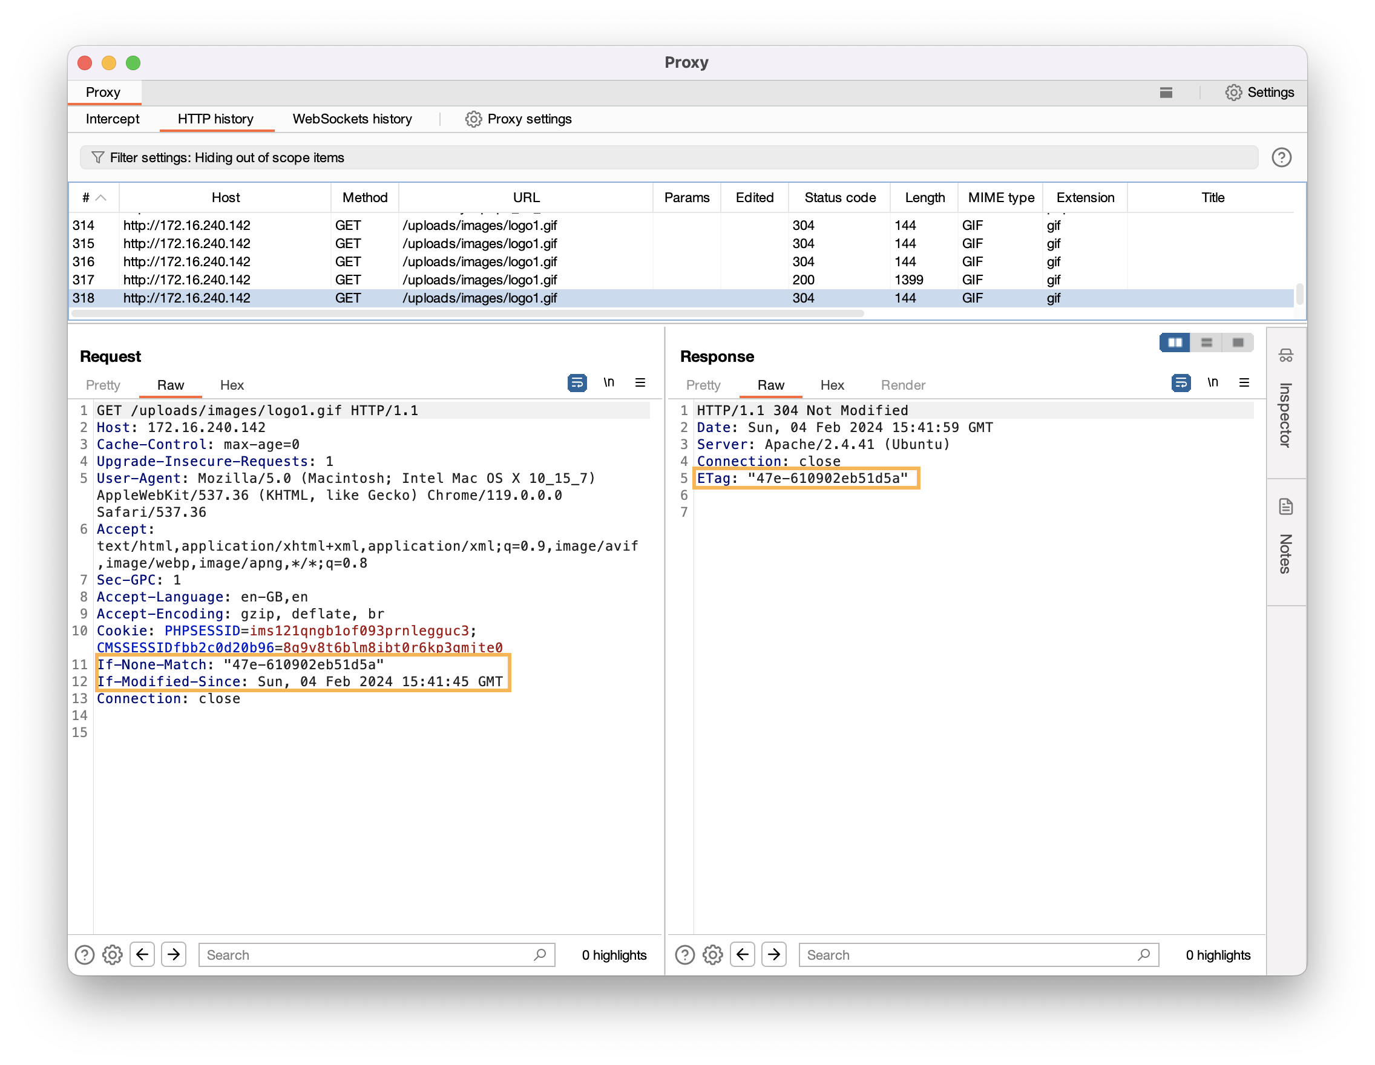Sort history by # column
The image size is (1375, 1065).
pyautogui.click(x=94, y=198)
